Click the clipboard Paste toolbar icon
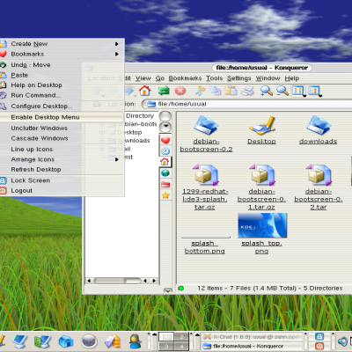 click(231, 91)
